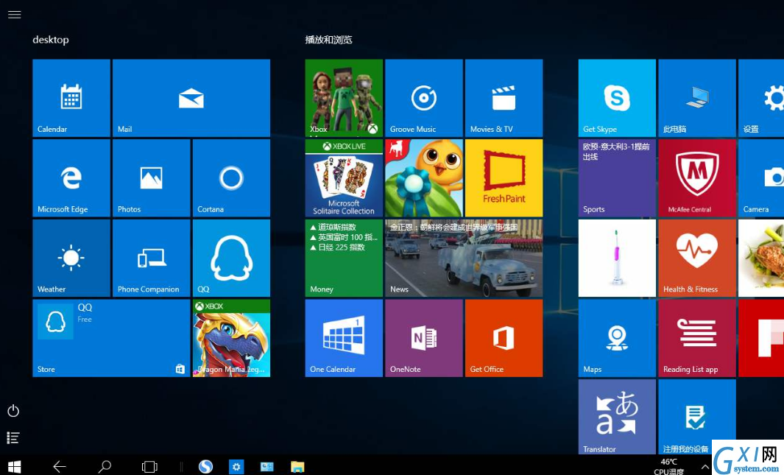Image resolution: width=784 pixels, height=475 pixels.
Task: Open Task View on the taskbar
Action: (x=149, y=467)
